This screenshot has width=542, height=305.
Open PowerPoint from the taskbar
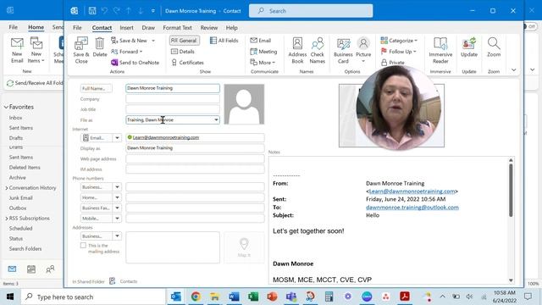click(x=272, y=297)
